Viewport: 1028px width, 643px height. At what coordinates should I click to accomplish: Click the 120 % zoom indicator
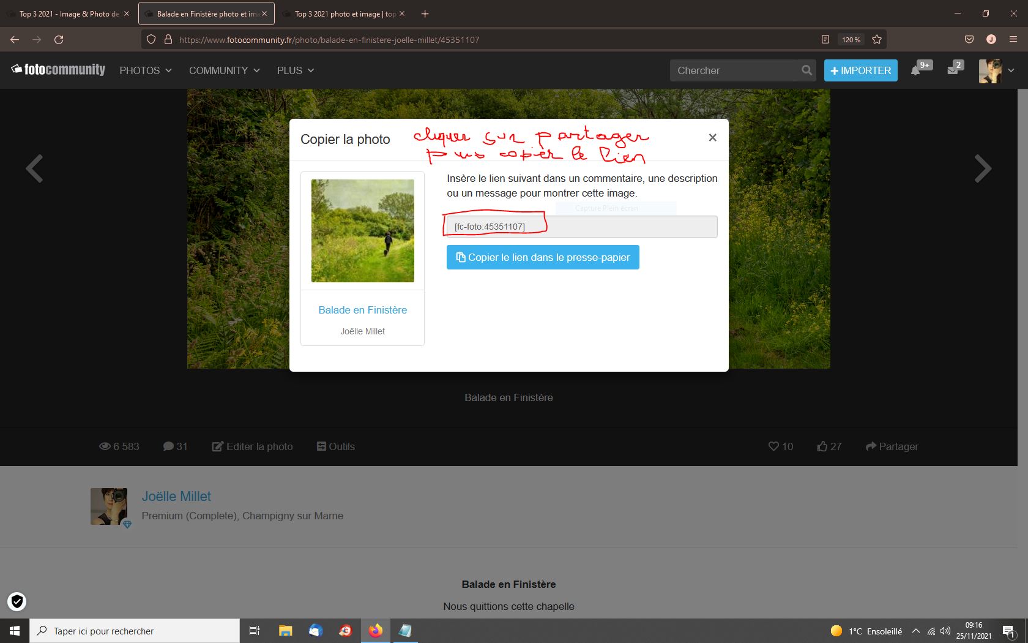coord(851,39)
